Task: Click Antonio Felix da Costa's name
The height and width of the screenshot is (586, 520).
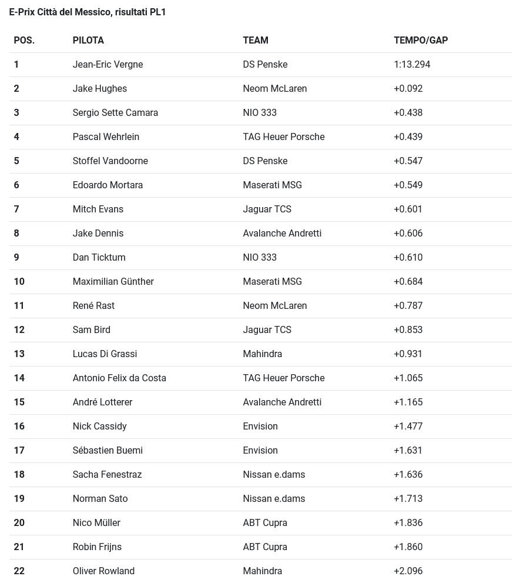Action: tap(119, 378)
